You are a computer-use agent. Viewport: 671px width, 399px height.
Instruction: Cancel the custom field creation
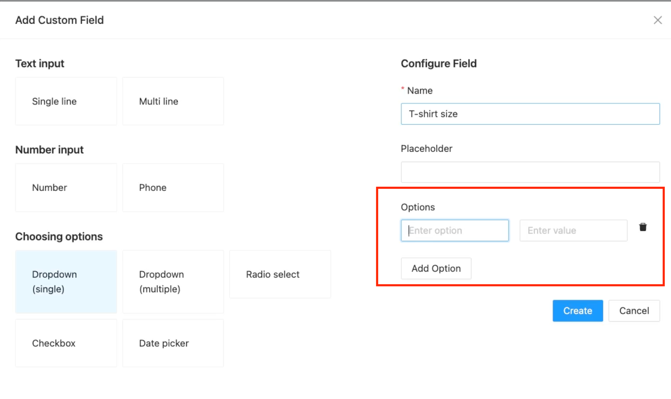tap(633, 311)
